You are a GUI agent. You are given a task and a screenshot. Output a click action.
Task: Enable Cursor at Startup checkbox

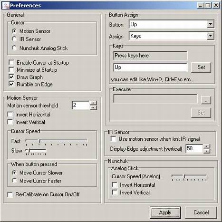11,62
